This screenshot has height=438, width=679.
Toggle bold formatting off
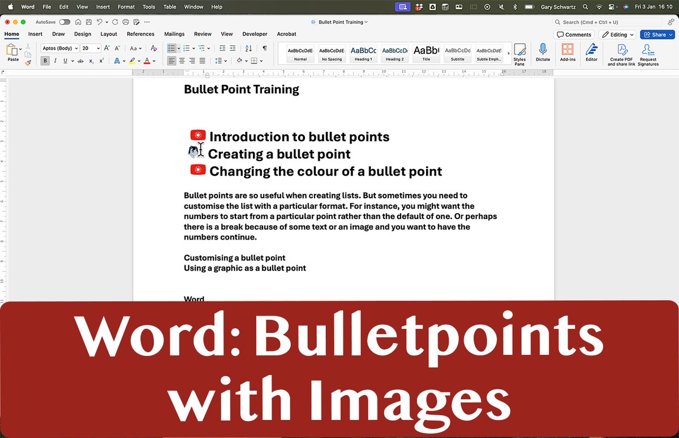(45, 60)
